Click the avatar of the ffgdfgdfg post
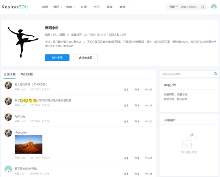 8,117
